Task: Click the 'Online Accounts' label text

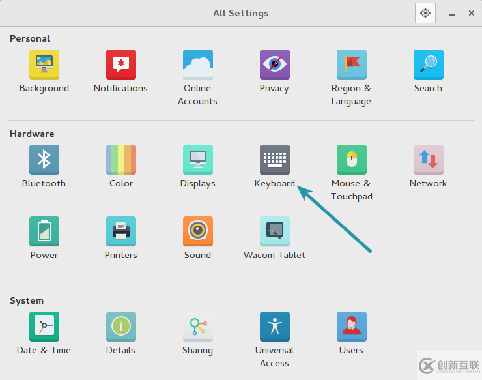Action: pos(197,95)
